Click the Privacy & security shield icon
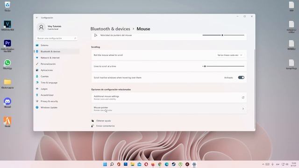The image size is (299, 168). pyautogui.click(x=37, y=101)
